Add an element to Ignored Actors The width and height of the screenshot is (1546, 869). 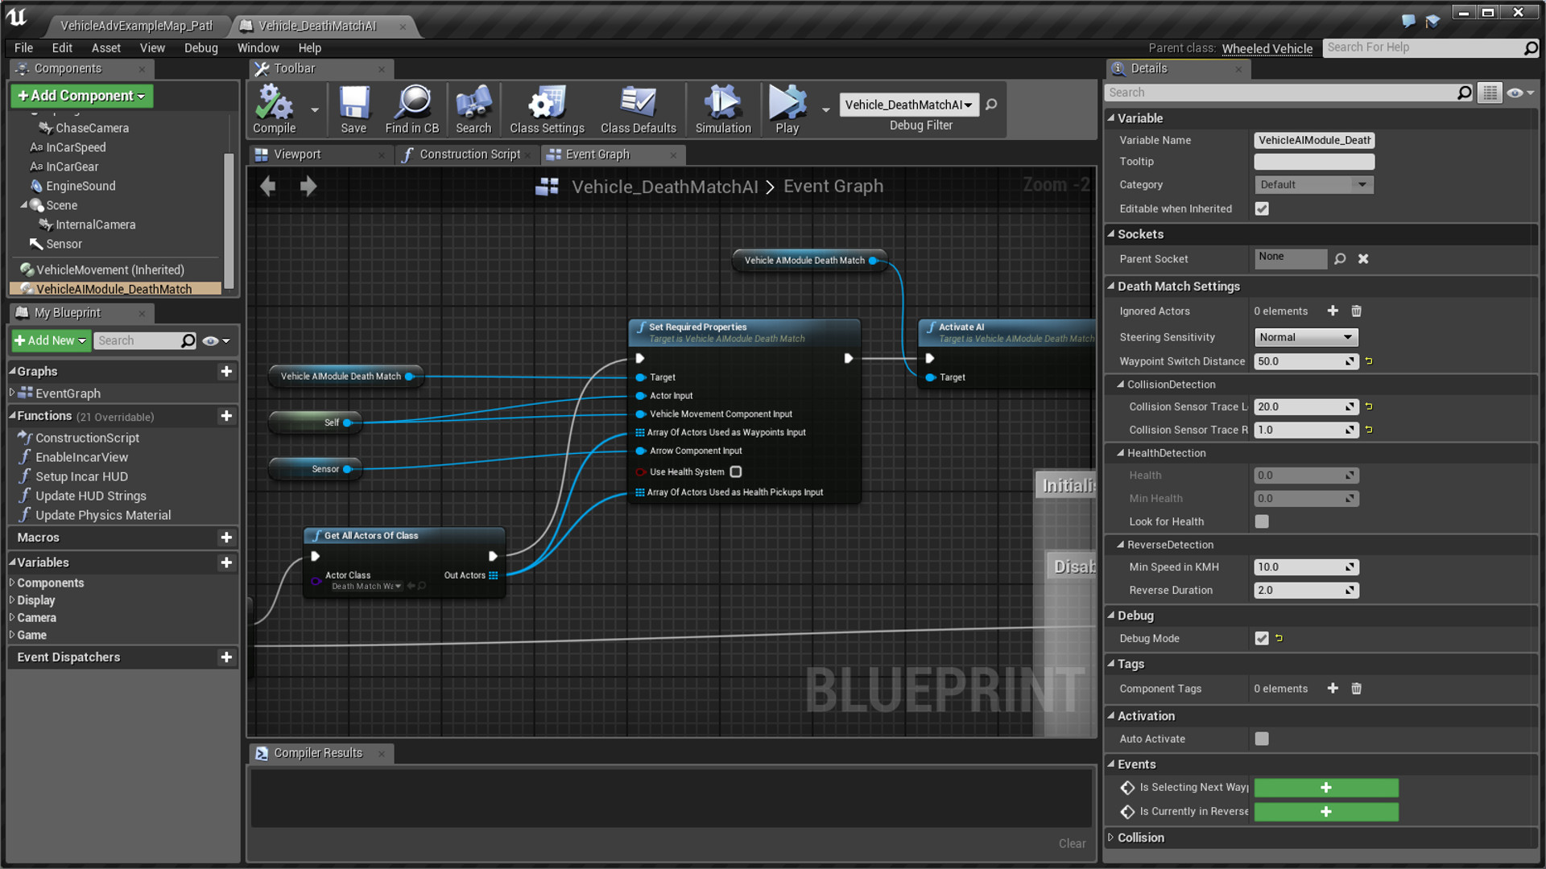(1333, 311)
